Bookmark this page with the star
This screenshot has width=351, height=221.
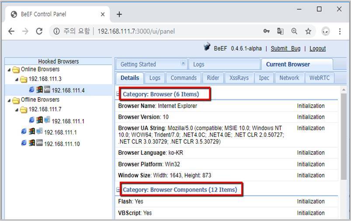[x=308, y=31]
